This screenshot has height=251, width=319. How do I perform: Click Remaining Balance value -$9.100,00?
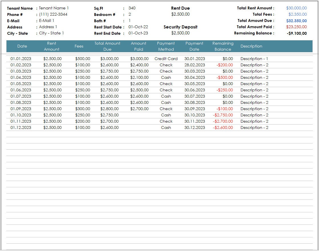297,33
